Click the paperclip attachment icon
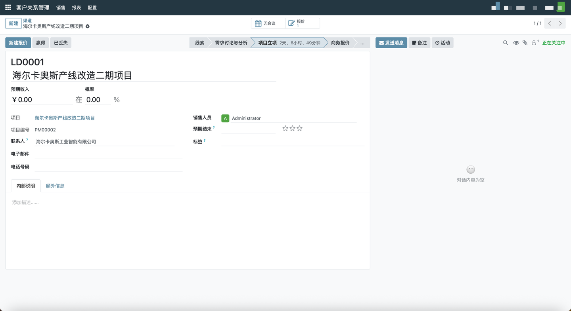This screenshot has height=311, width=571. click(525, 43)
